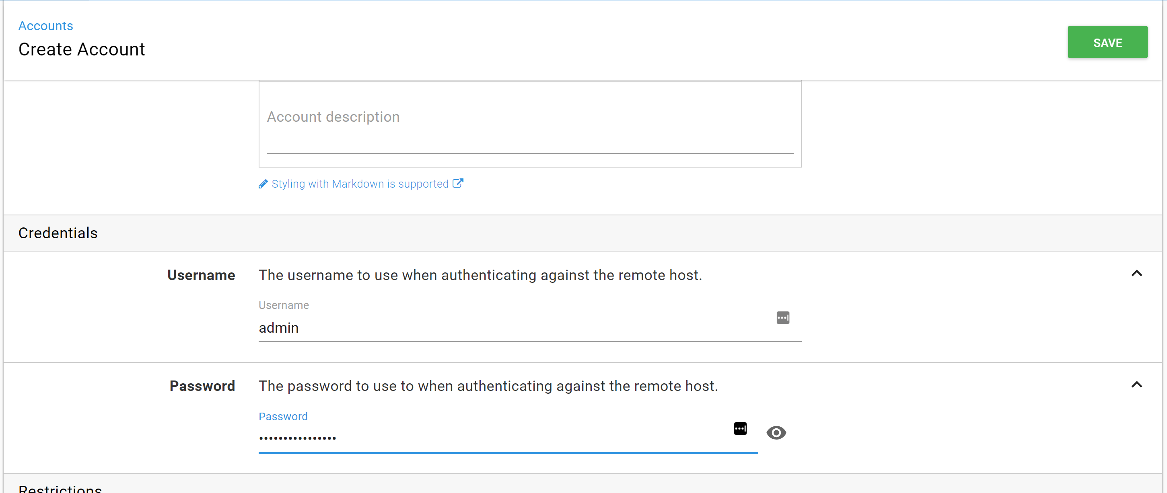This screenshot has width=1167, height=493.
Task: Show the password using the eye icon
Action: coord(776,433)
